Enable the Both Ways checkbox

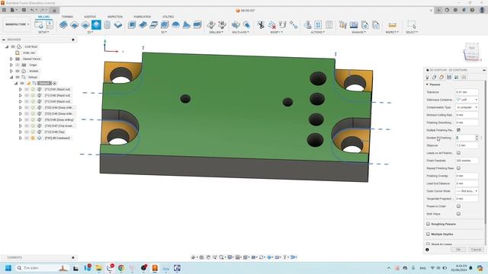(458, 214)
